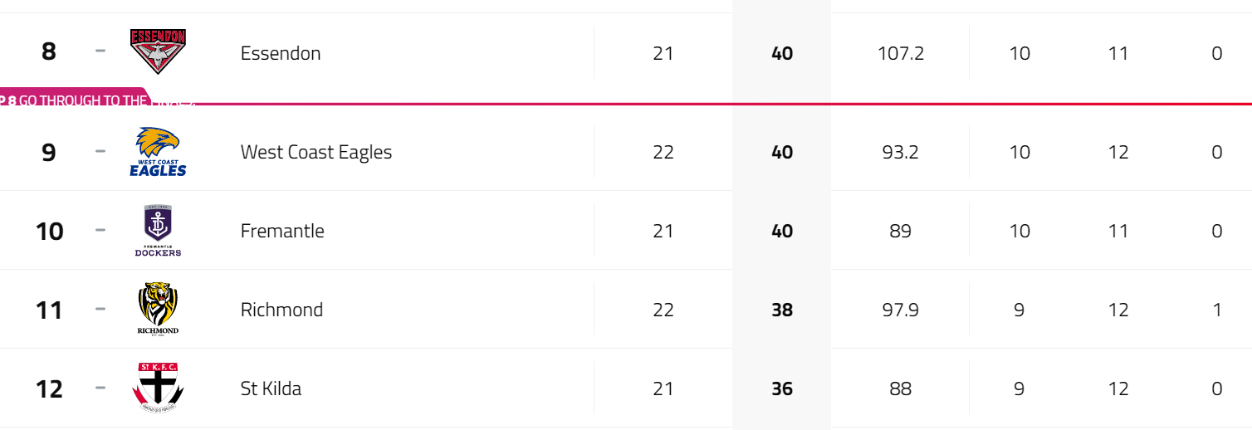Click Essendon's 107.2 percentage cell
The image size is (1252, 430).
coord(901,53)
